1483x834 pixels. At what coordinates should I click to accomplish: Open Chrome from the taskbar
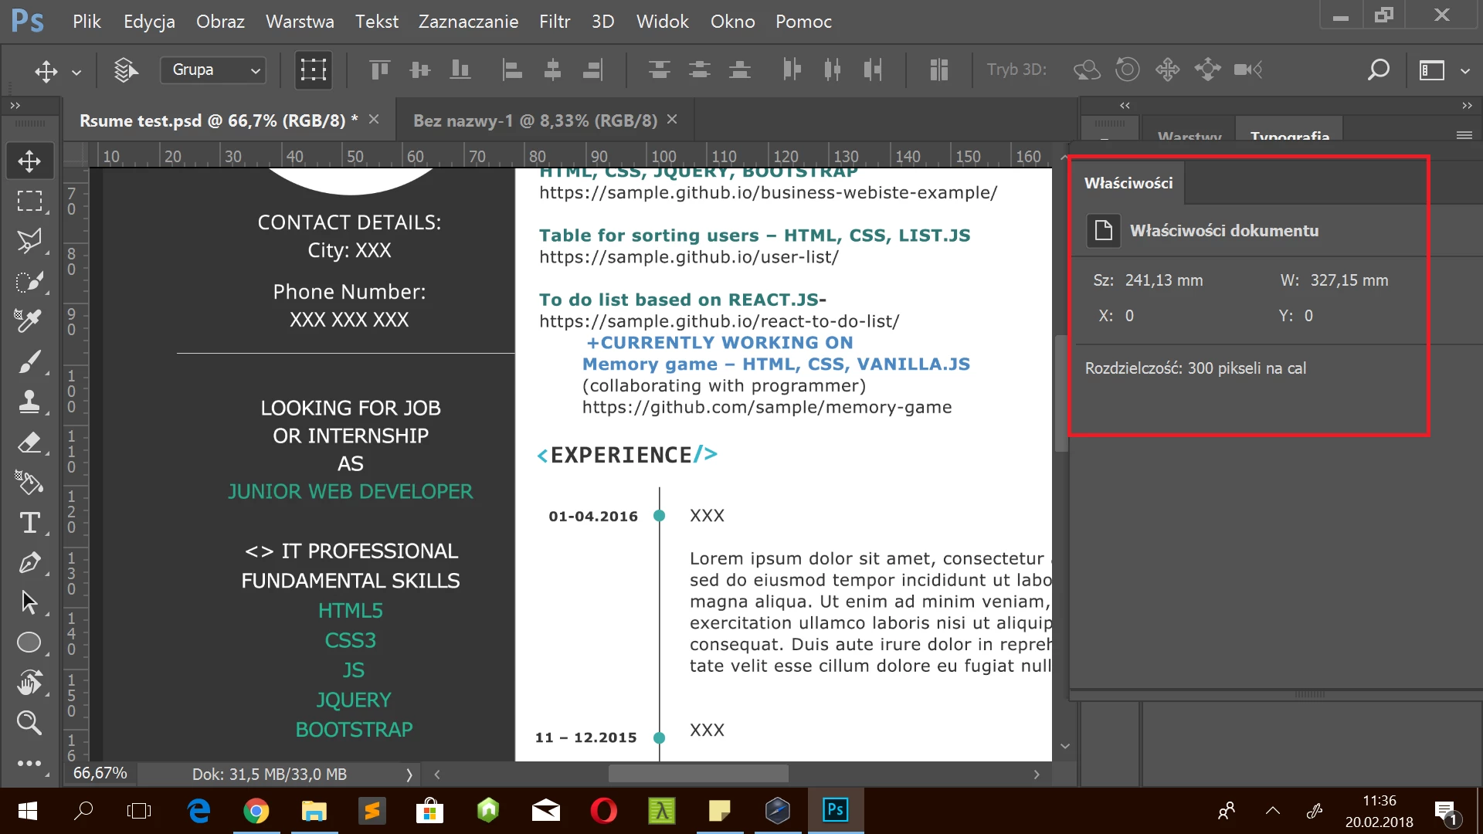point(256,811)
